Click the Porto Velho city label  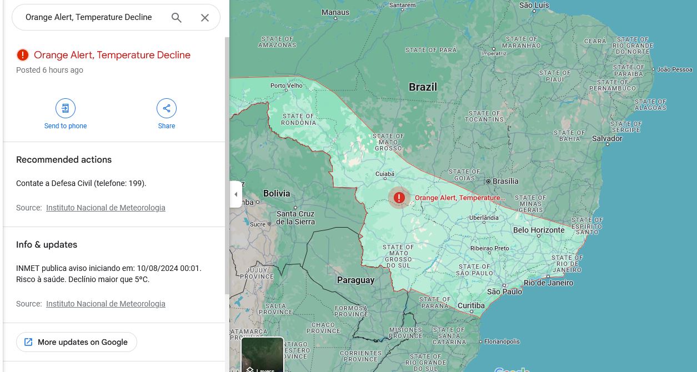point(287,86)
